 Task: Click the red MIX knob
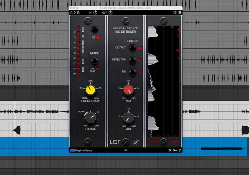128,90
